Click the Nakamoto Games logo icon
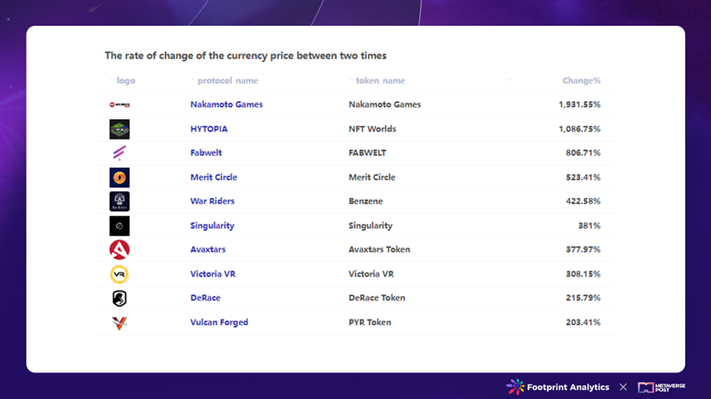 (119, 105)
